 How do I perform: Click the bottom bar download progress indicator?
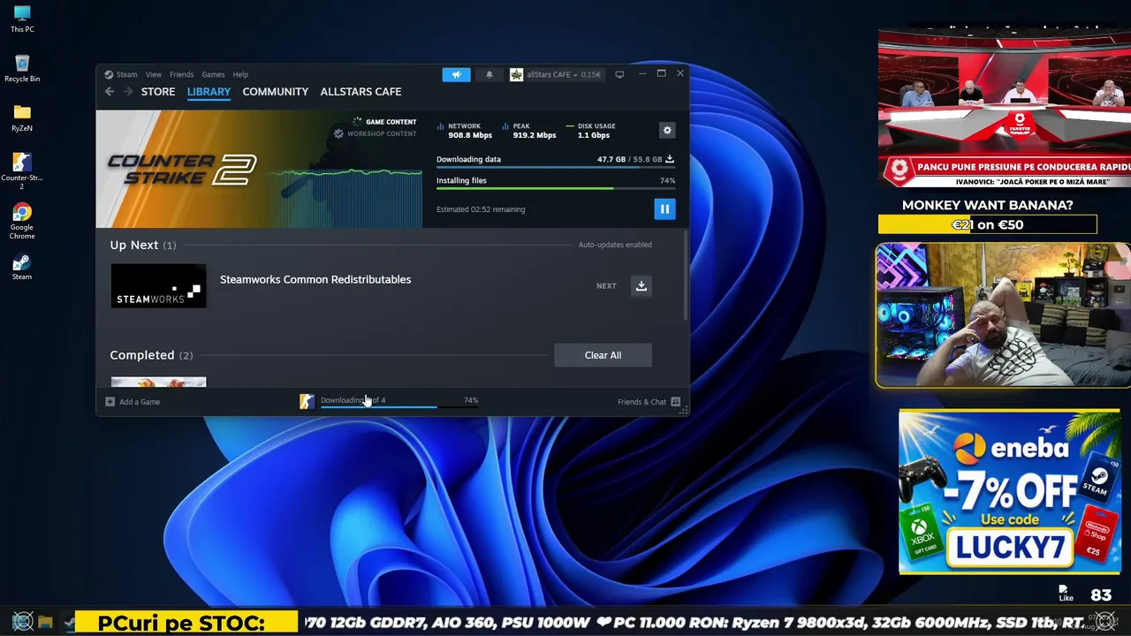pyautogui.click(x=399, y=402)
